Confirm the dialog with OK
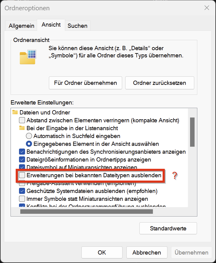The height and width of the screenshot is (263, 216). point(102,252)
